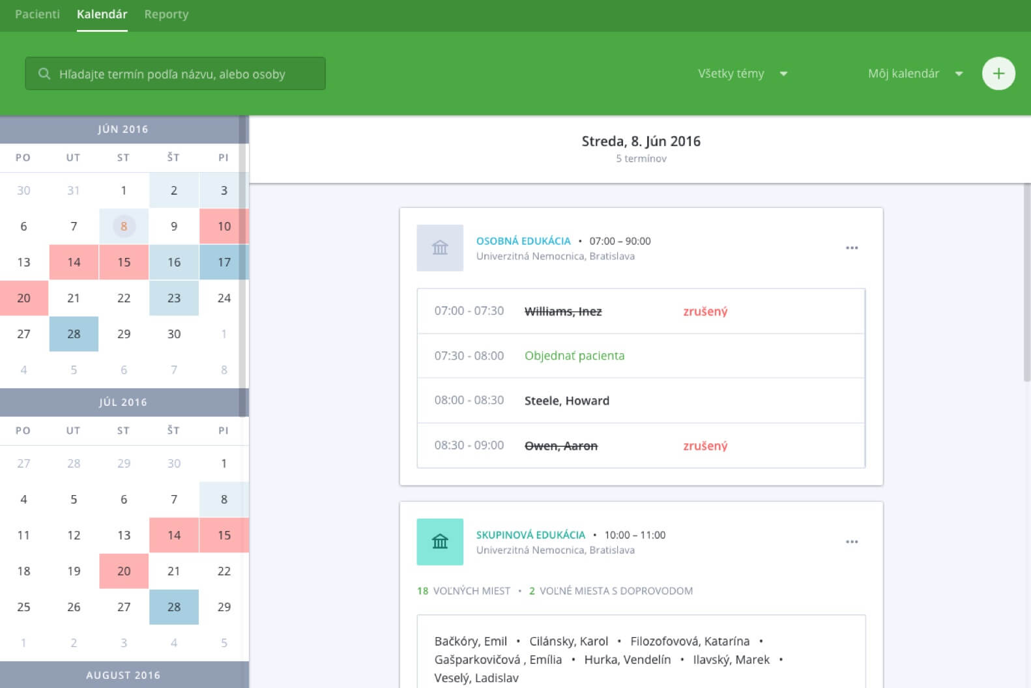Pick July 28 blue highlighted date
The height and width of the screenshot is (688, 1031).
173,607
